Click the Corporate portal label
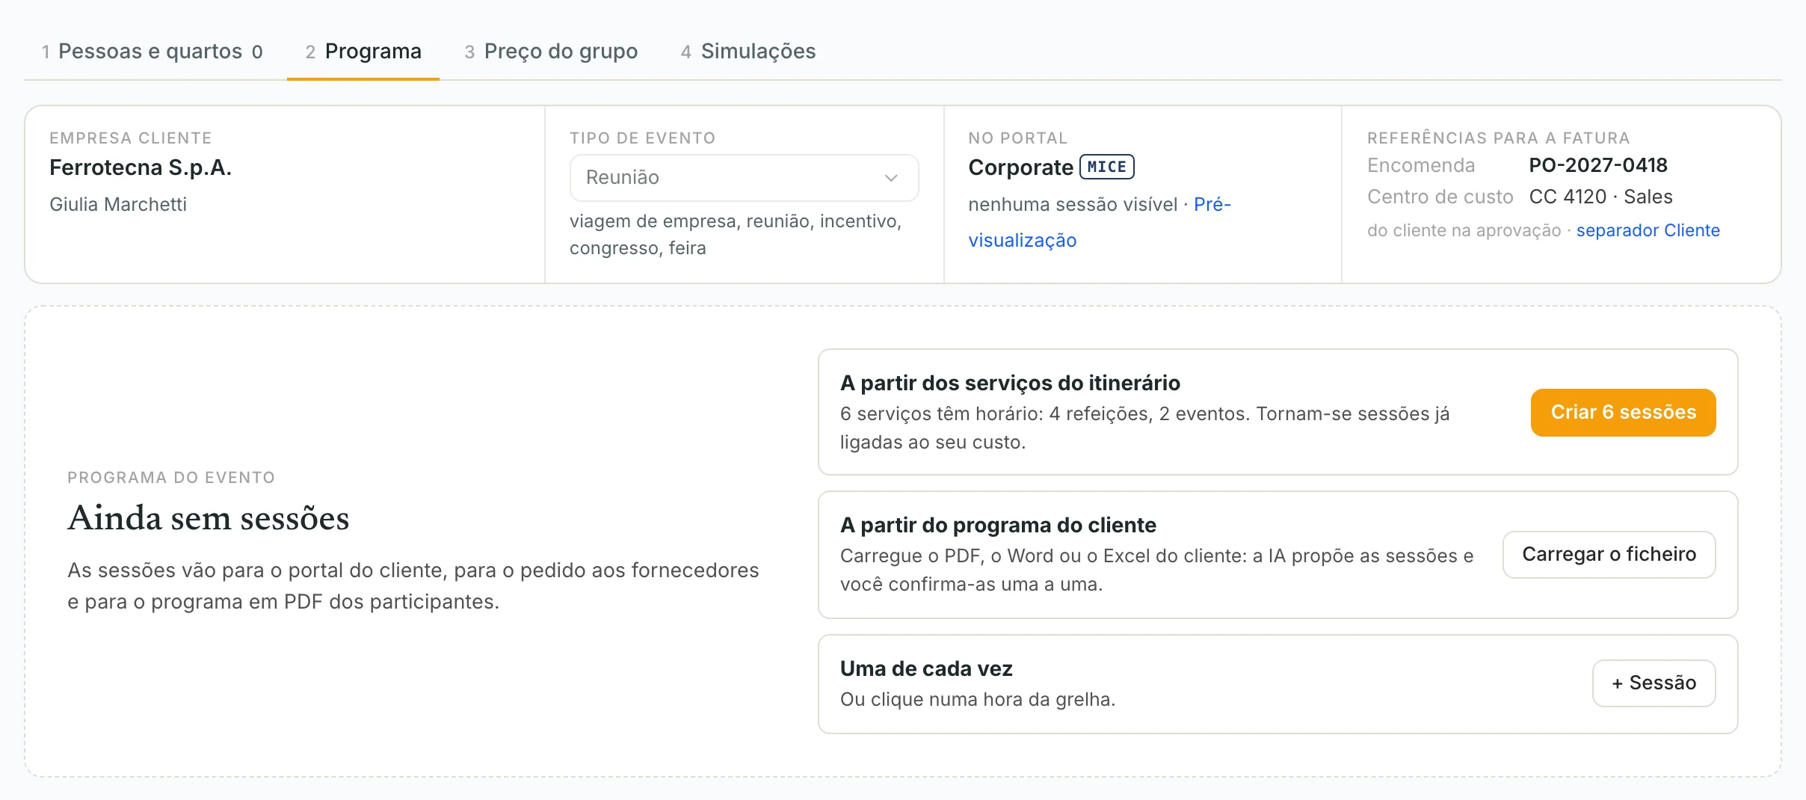This screenshot has height=800, width=1806. [x=1020, y=167]
